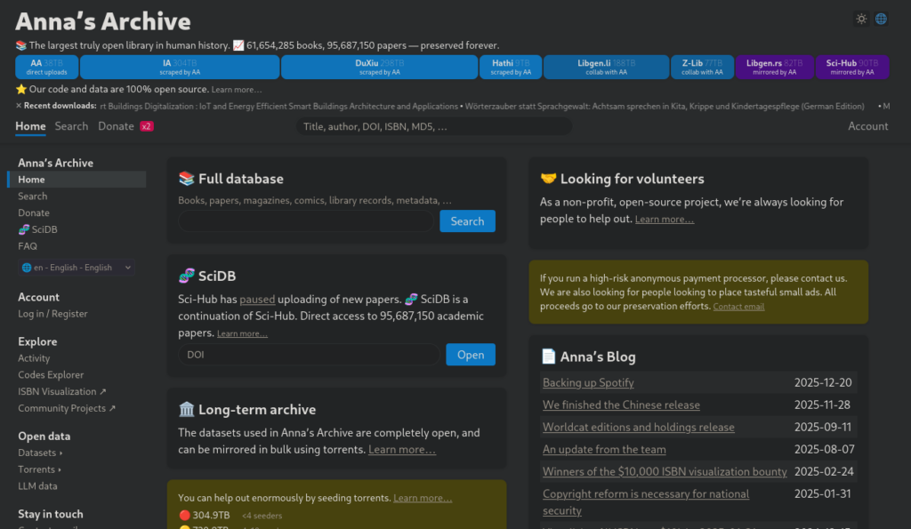The width and height of the screenshot is (911, 529).
Task: Focus the top Title, author, DOI search field
Action: (434, 126)
